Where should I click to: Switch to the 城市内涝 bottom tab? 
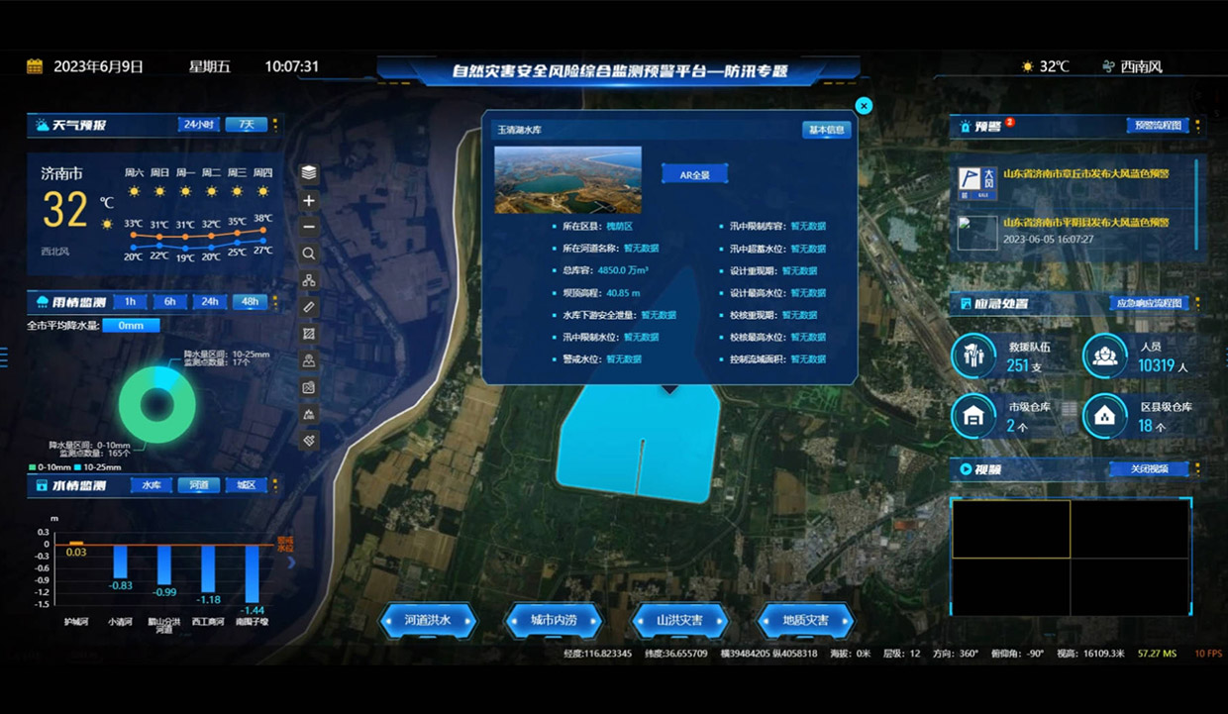tap(553, 621)
